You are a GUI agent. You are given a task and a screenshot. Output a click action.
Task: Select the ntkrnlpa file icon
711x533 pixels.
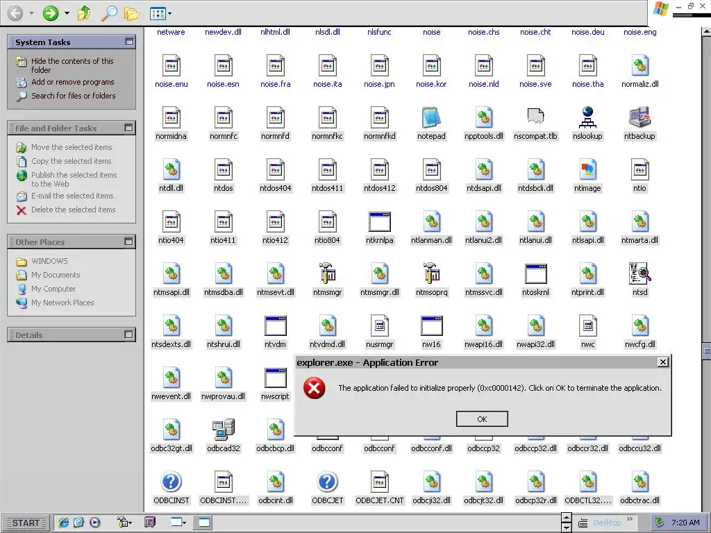click(380, 221)
